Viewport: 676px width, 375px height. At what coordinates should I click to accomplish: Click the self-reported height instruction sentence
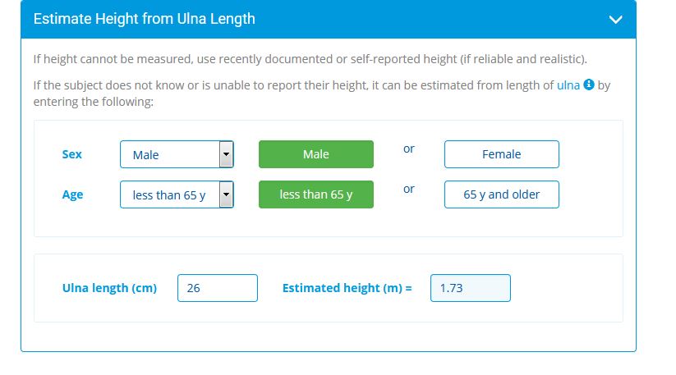310,59
